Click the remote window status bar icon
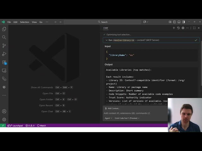 3,126
